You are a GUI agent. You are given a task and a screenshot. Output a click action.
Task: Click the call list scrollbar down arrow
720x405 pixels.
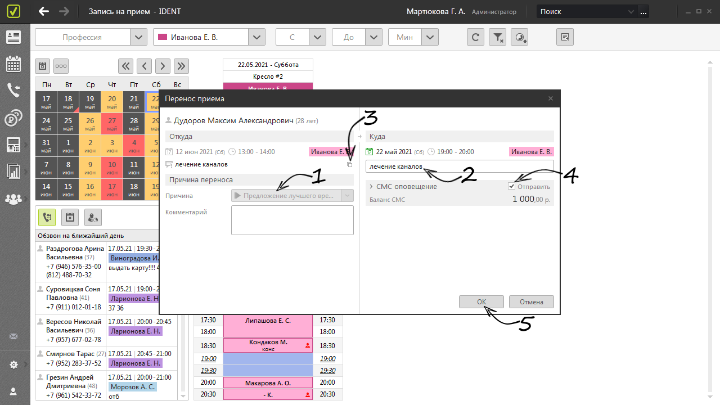pos(182,396)
